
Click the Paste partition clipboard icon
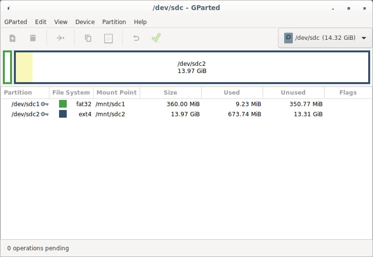(108, 38)
